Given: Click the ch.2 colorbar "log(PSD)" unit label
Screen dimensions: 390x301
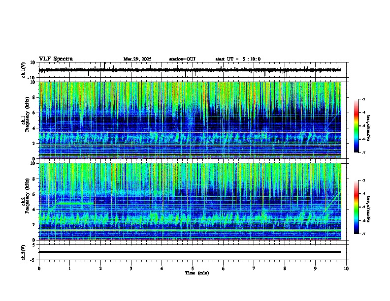Looking at the screenshot, I should pyautogui.click(x=369, y=209).
